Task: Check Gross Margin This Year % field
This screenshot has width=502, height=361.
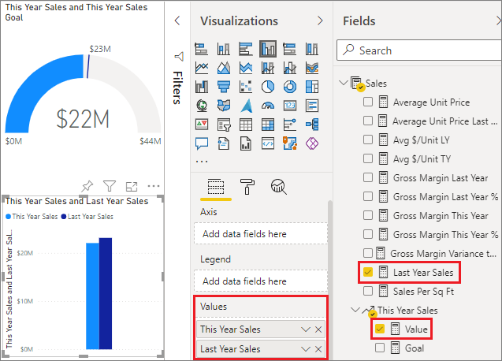Action: click(368, 234)
